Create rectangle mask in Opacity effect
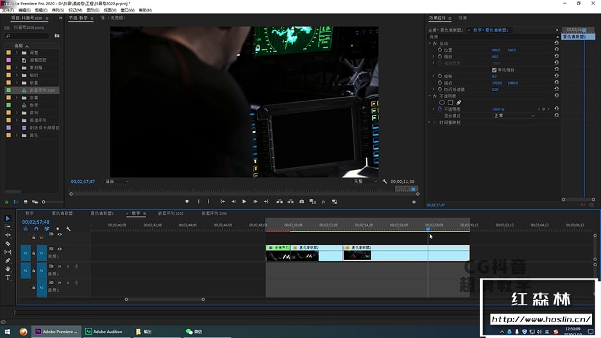601x338 pixels. click(x=450, y=103)
